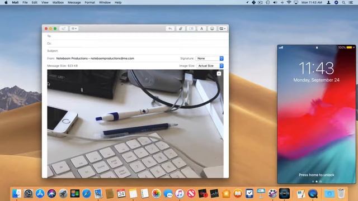This screenshot has height=201, width=358.
Task: Open the Help menu
Action: [x=118, y=2]
